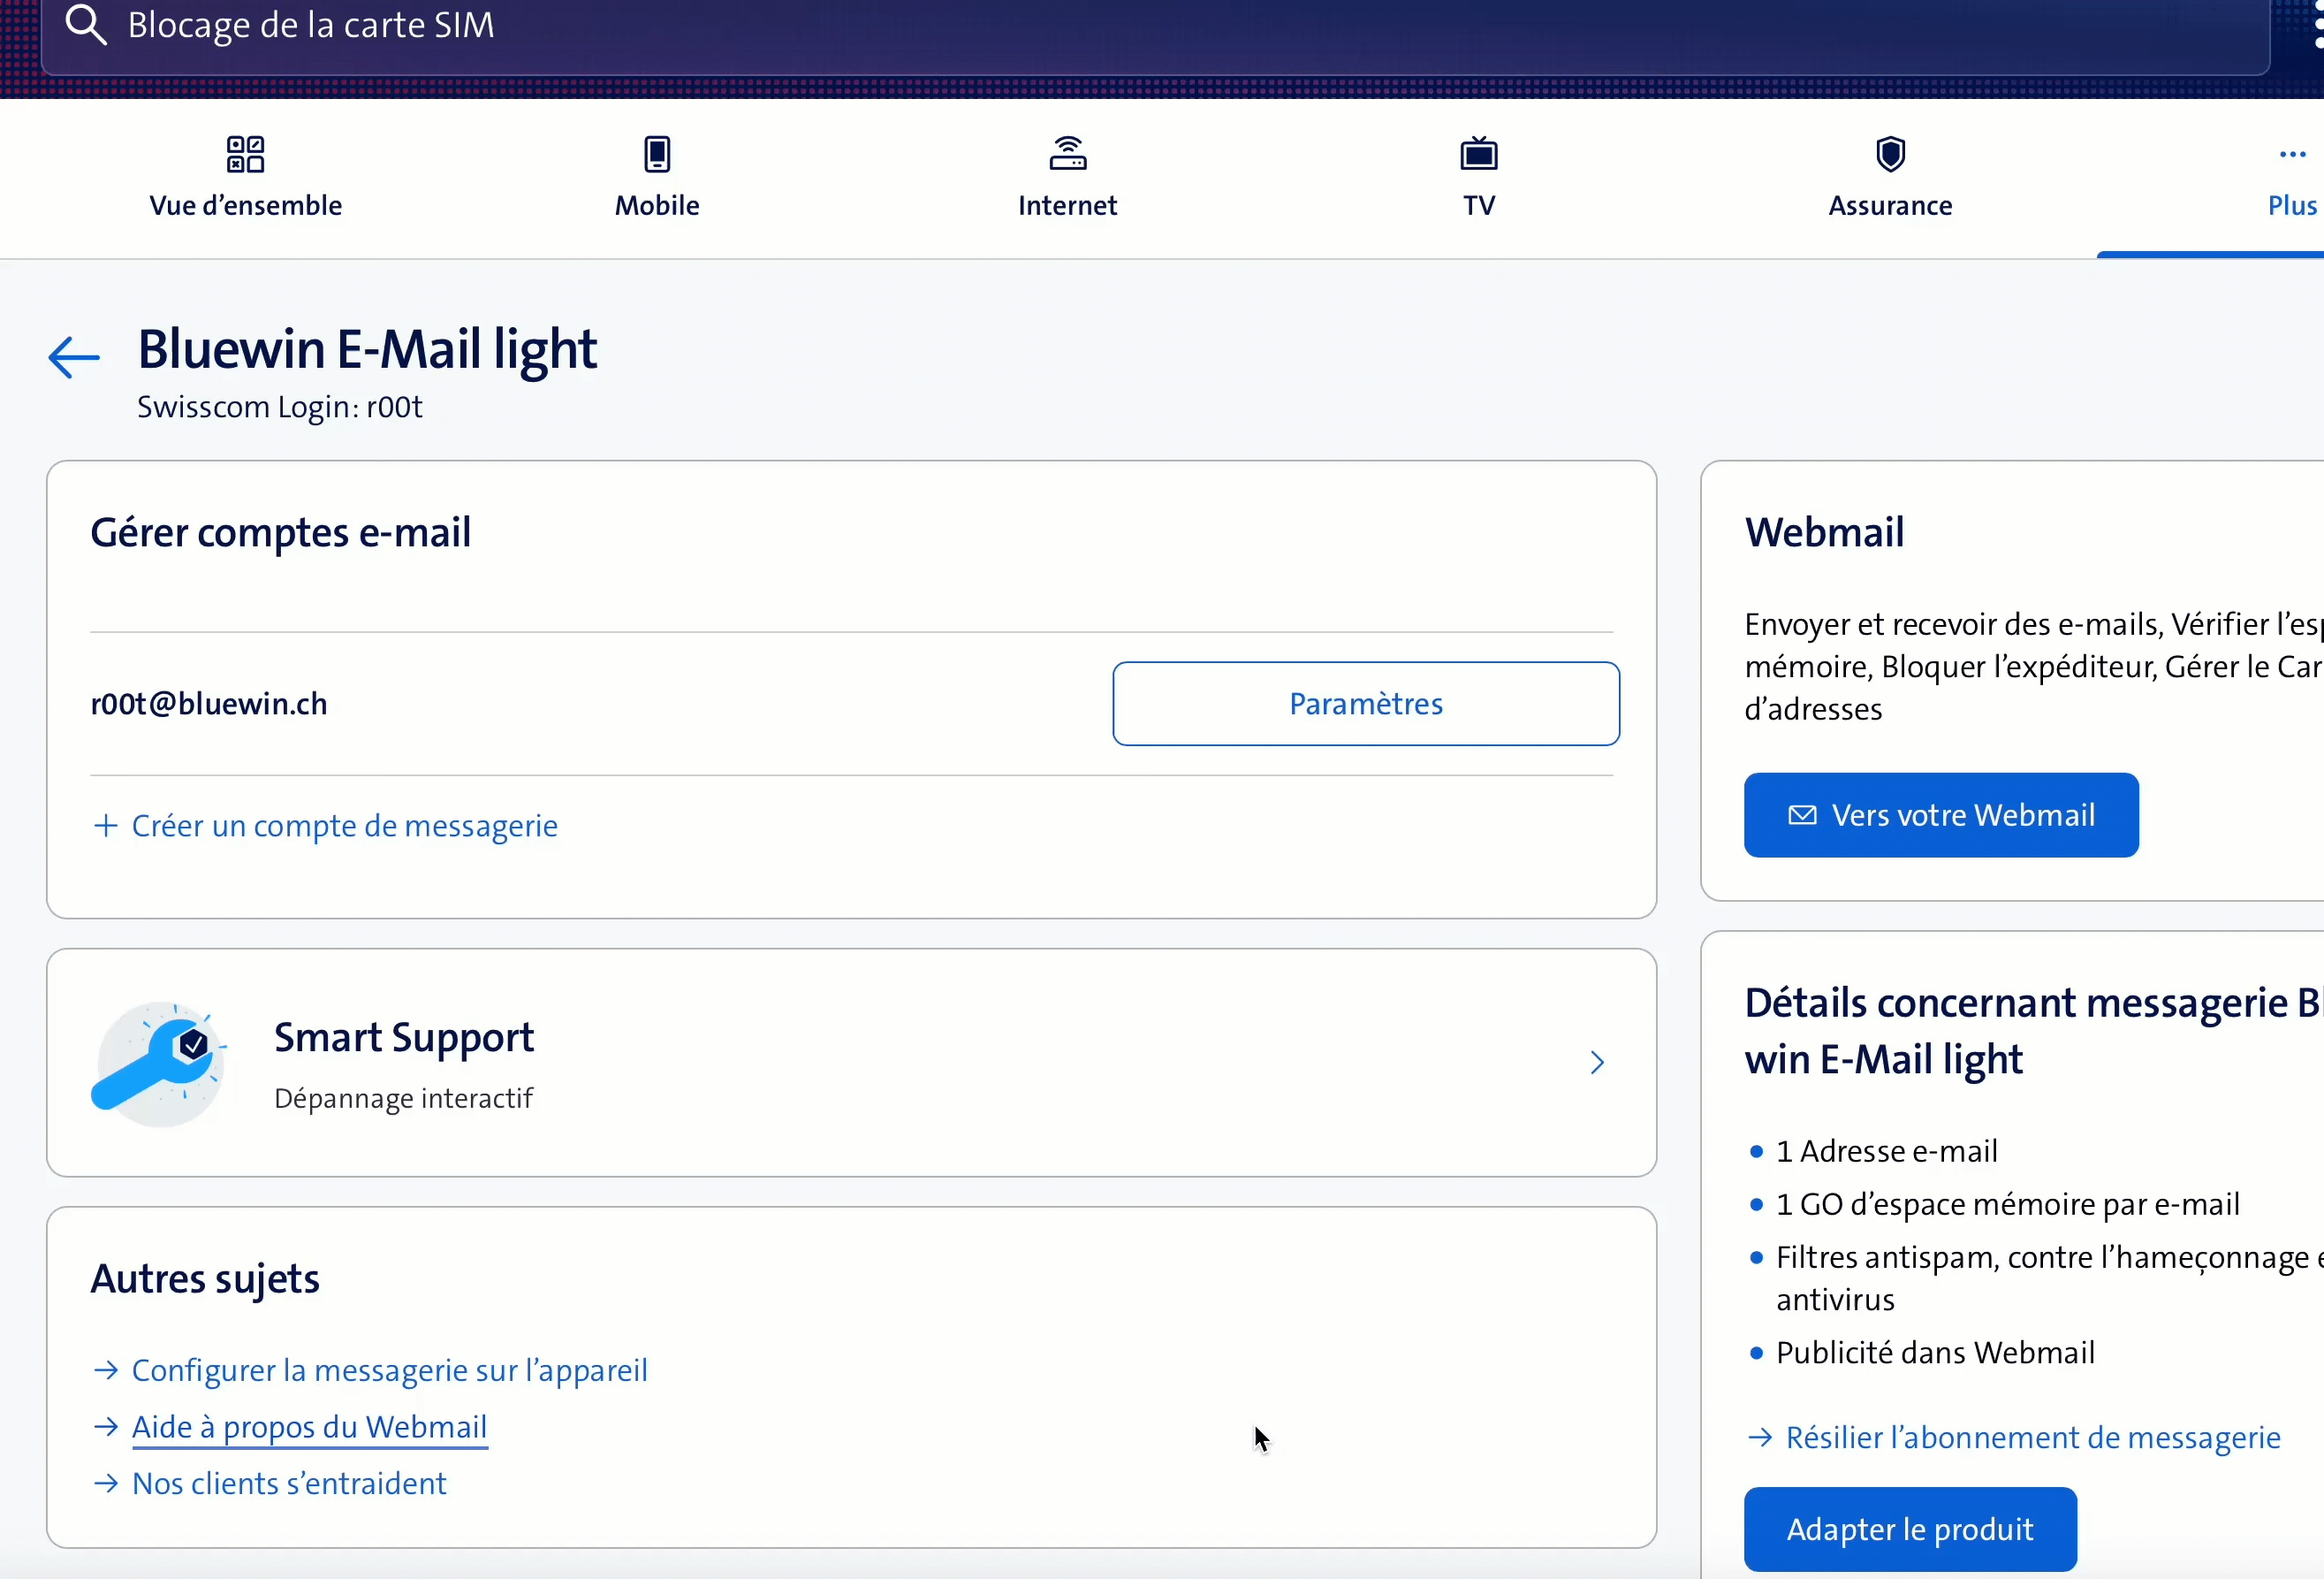Image resolution: width=2324 pixels, height=1579 pixels.
Task: Expand Smart Support with the chevron arrow
Action: [1597, 1063]
